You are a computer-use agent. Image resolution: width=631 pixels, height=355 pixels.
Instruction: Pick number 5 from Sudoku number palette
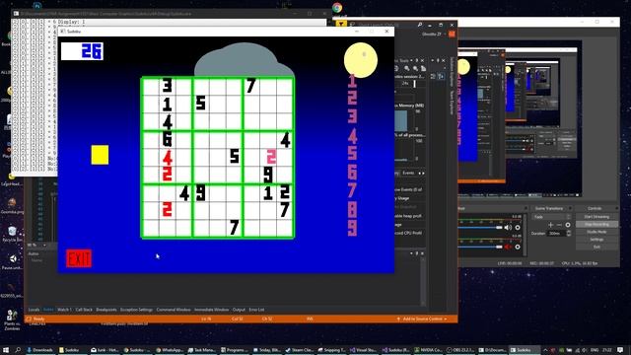click(x=352, y=154)
